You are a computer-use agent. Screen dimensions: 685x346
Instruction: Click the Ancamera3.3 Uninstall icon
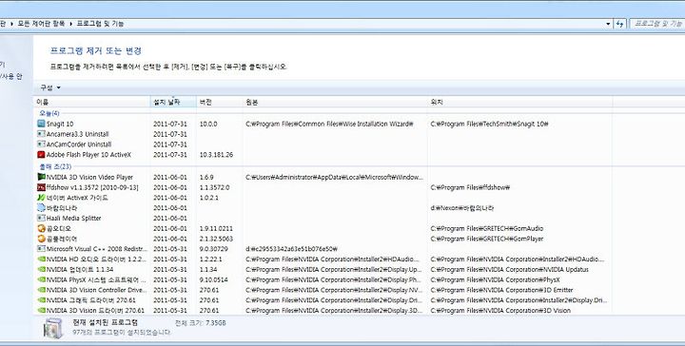[x=41, y=134]
